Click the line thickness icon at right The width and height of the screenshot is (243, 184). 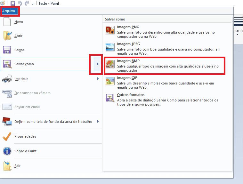238,21
